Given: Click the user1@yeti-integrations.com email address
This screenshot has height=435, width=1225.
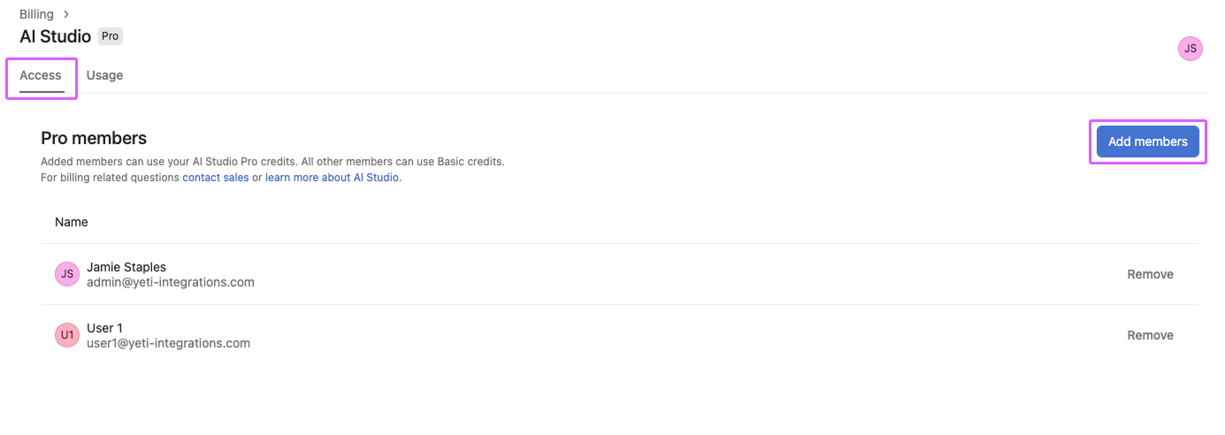Looking at the screenshot, I should pyautogui.click(x=168, y=343).
